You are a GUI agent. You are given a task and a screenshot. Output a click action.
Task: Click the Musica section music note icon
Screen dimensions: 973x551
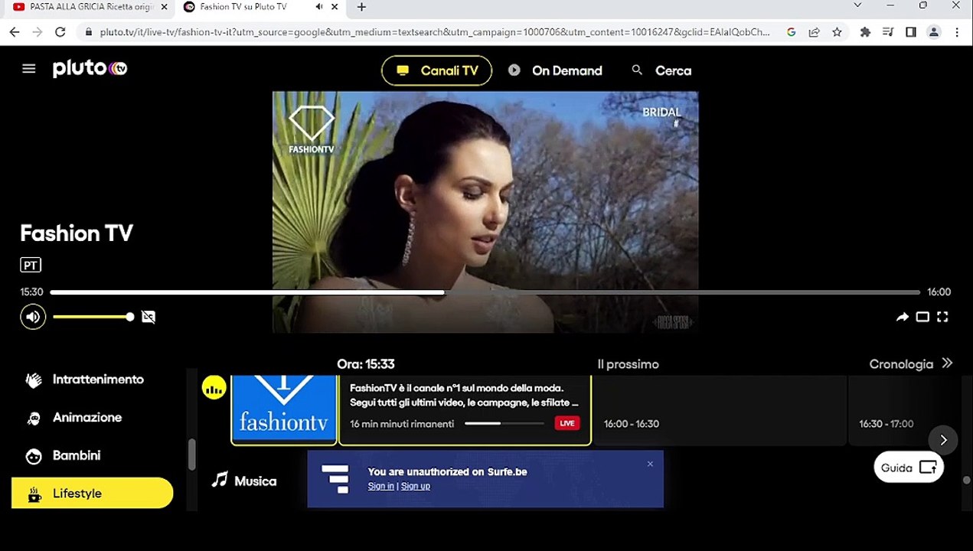(220, 480)
